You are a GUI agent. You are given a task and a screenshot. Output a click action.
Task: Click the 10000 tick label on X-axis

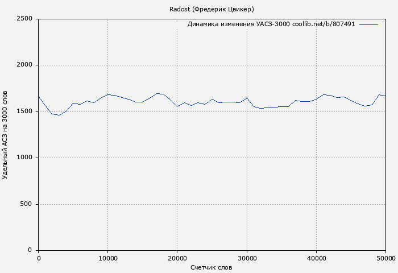pyautogui.click(x=107, y=258)
